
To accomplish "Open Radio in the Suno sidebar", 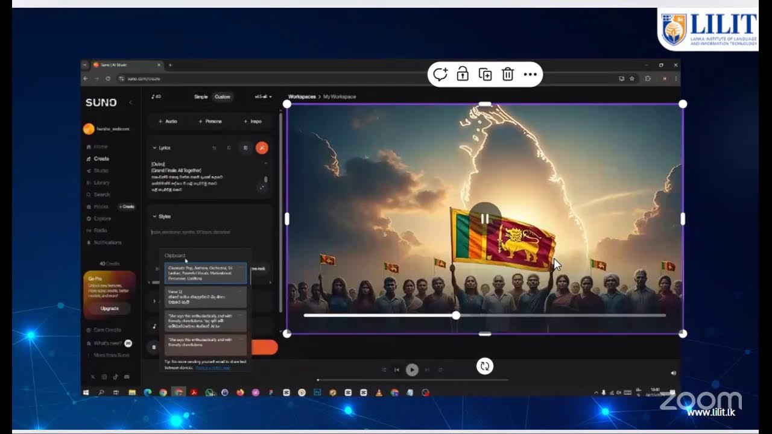I will 97,230.
